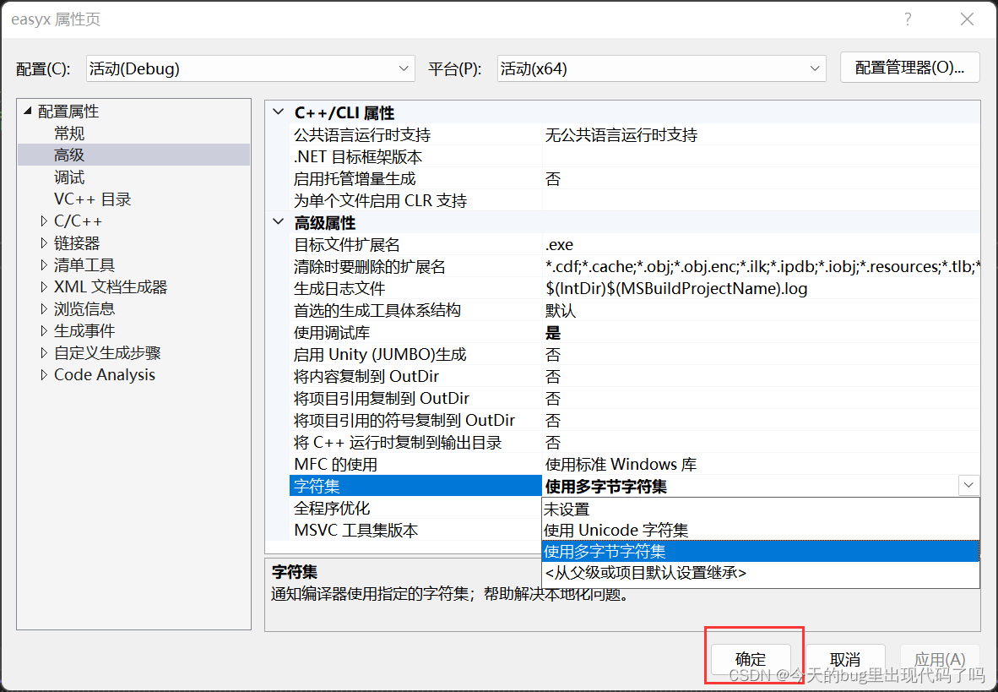Viewport: 998px width, 692px height.
Task: Open the 平台(P) platform dropdown
Action: 813,68
